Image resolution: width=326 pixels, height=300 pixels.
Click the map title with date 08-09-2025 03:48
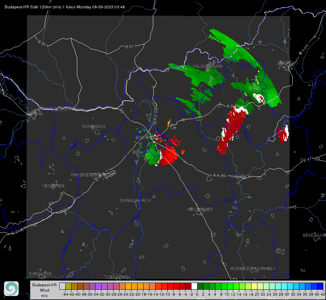click(x=65, y=7)
